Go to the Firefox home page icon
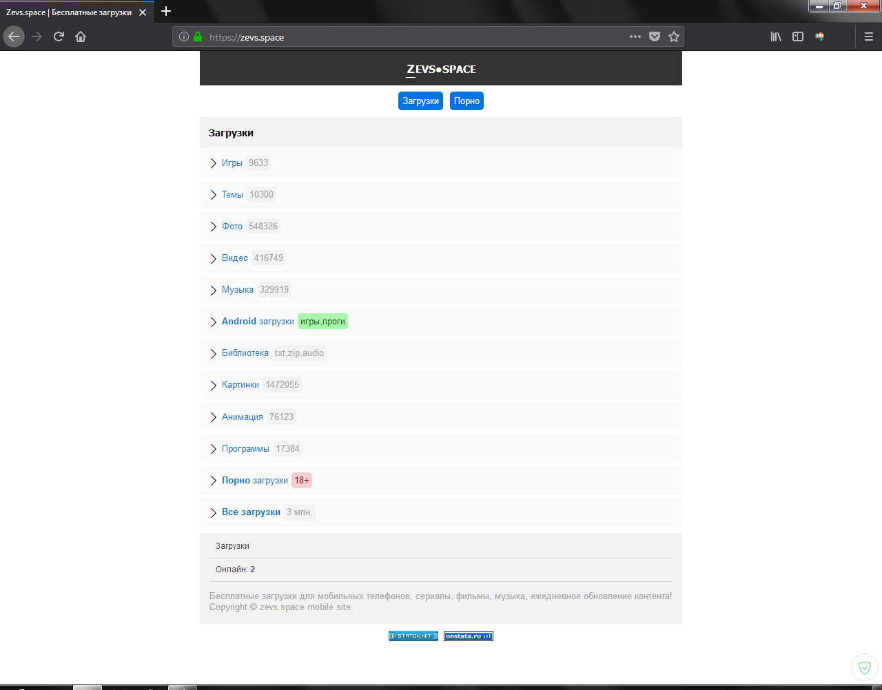The height and width of the screenshot is (690, 882). 81,36
